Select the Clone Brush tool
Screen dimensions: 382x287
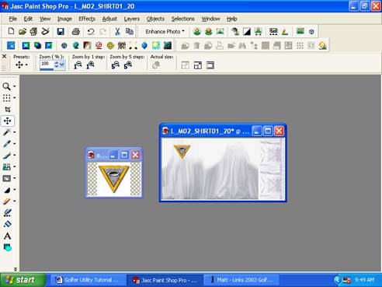(x=7, y=166)
